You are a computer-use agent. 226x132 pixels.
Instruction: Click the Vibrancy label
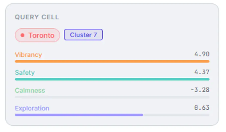click(x=28, y=55)
